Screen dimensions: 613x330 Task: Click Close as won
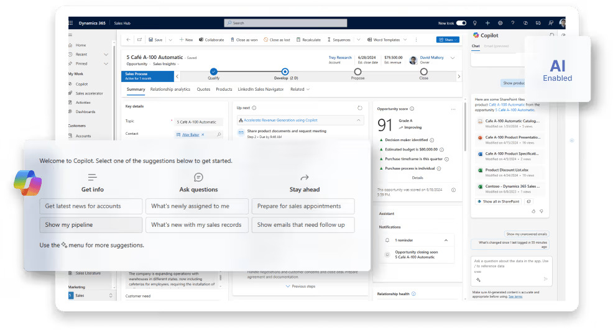pyautogui.click(x=244, y=40)
